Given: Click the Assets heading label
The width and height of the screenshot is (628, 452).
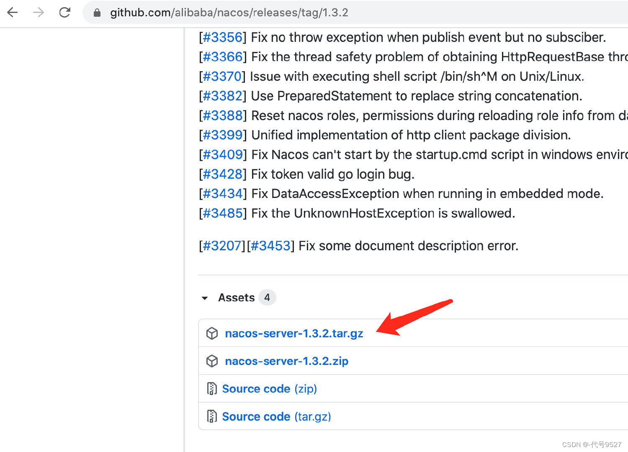Looking at the screenshot, I should click(x=236, y=298).
